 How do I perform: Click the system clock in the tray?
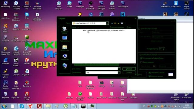(187, 106)
